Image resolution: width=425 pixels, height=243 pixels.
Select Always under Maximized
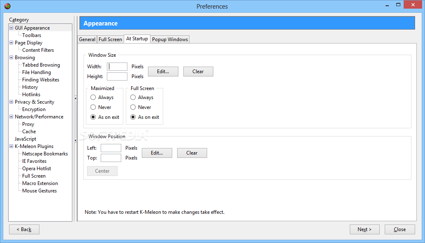pyautogui.click(x=93, y=97)
